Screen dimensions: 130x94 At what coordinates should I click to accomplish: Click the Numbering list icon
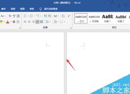click(31, 16)
